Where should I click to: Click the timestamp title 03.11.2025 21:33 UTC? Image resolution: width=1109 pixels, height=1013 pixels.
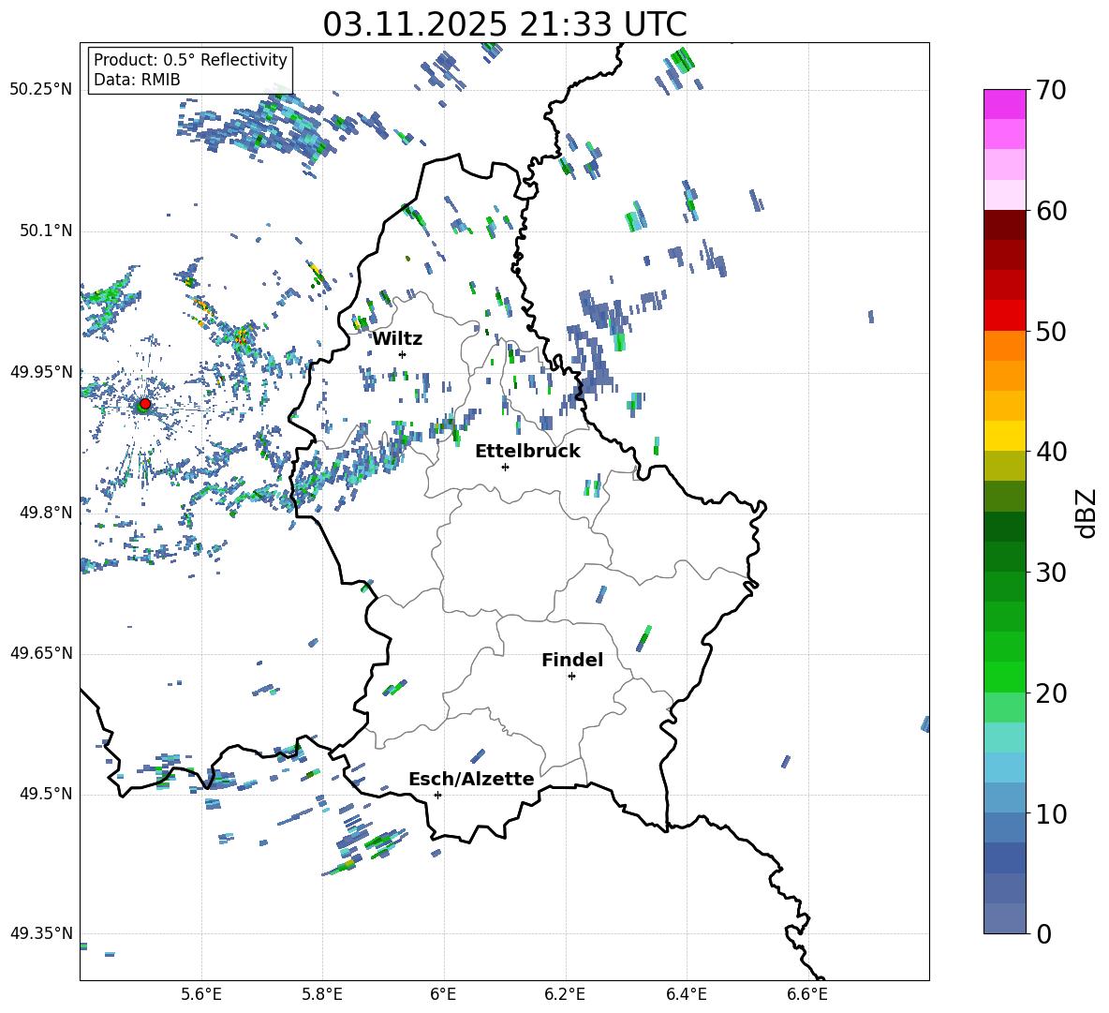(x=505, y=24)
